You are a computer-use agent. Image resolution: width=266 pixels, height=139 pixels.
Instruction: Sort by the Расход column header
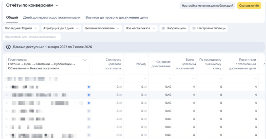point(141,64)
